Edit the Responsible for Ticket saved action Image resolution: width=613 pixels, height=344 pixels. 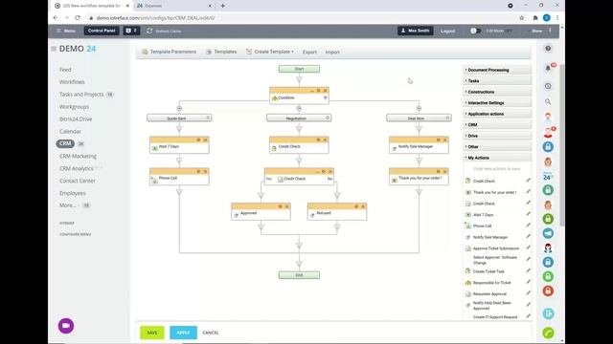[x=528, y=282]
